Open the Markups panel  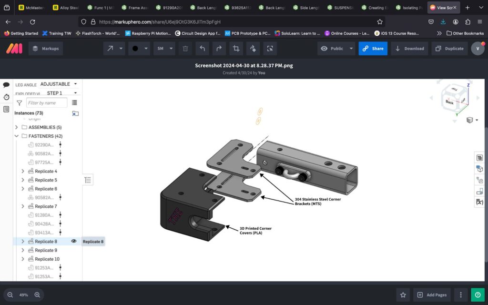45,49
